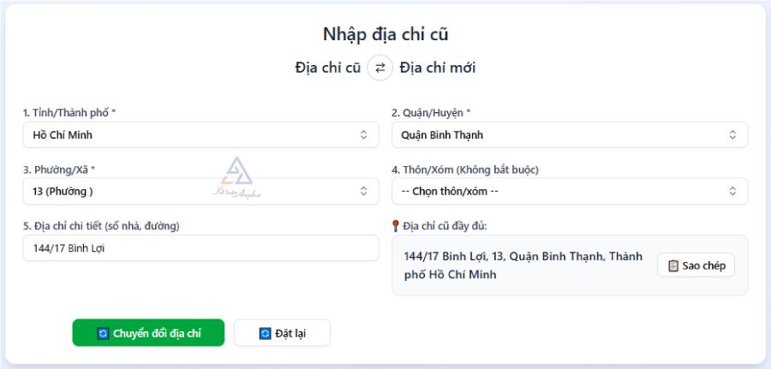
Task: Click the Nhập địa chỉ cũ heading
Action: [385, 34]
